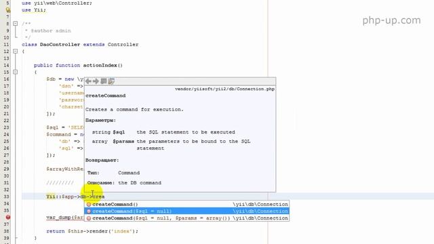Click the underlined var_dump call on line 36
The image size is (434, 244).
pos(65,218)
